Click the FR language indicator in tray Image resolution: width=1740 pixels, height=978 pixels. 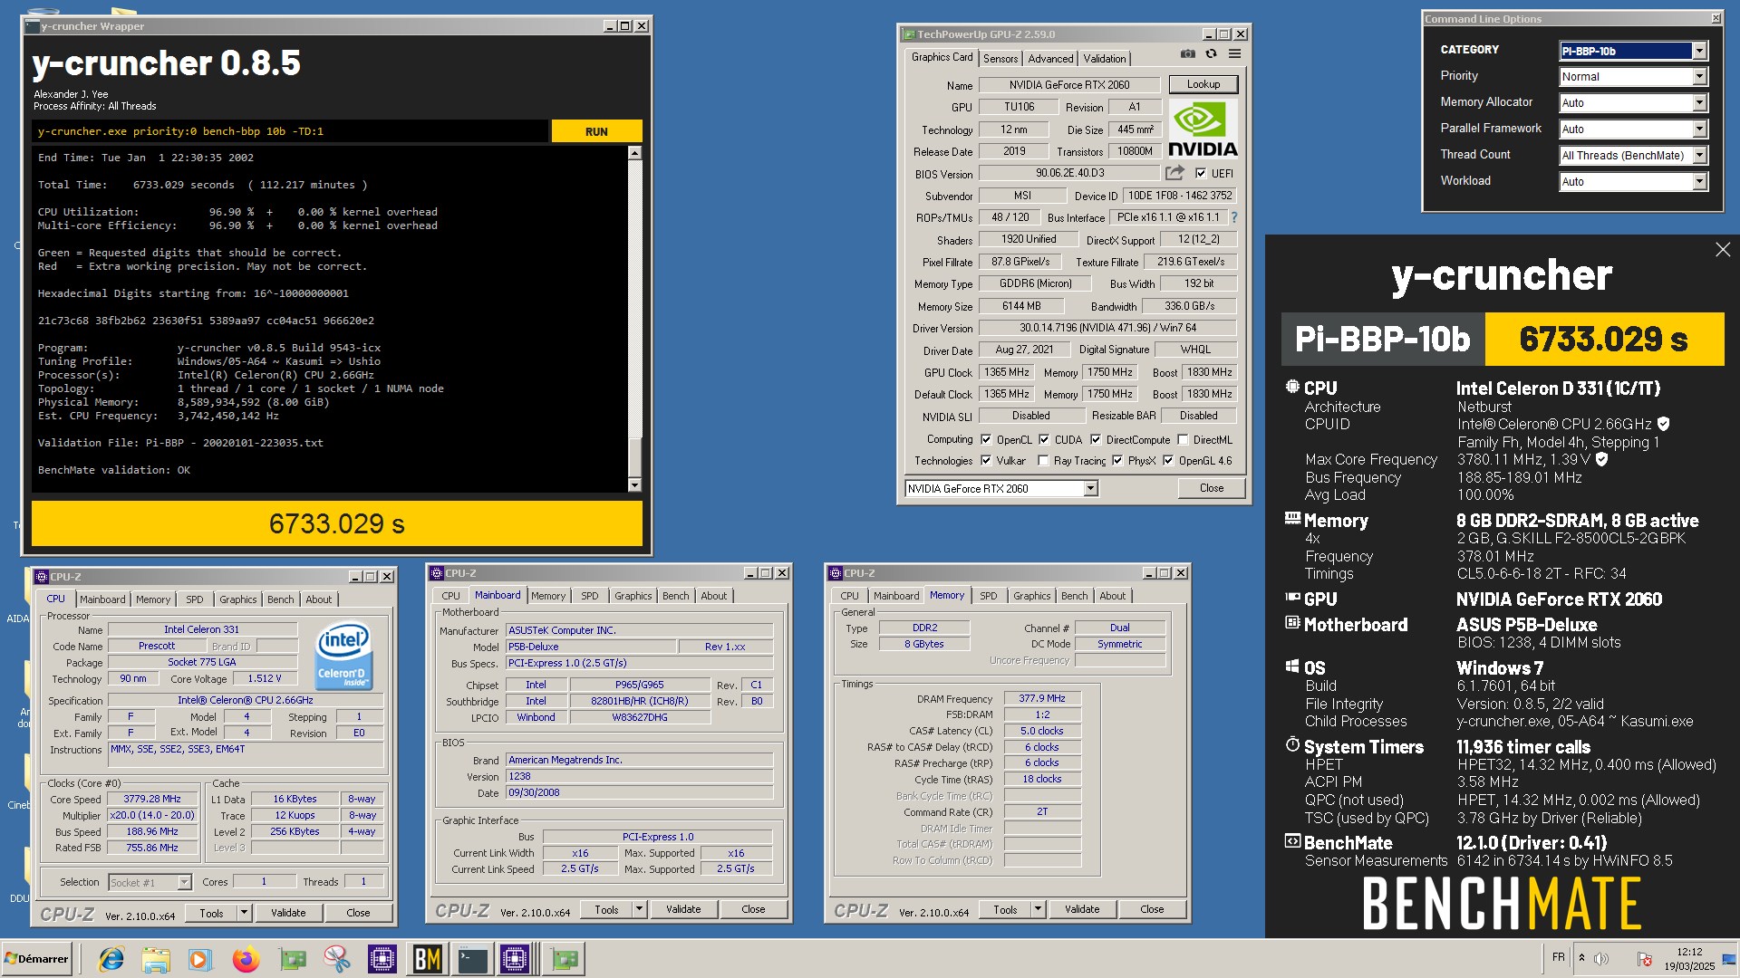1558,957
